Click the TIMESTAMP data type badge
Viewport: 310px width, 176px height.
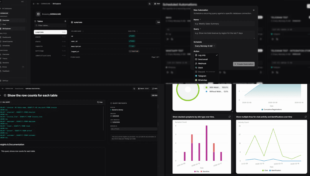(134, 51)
